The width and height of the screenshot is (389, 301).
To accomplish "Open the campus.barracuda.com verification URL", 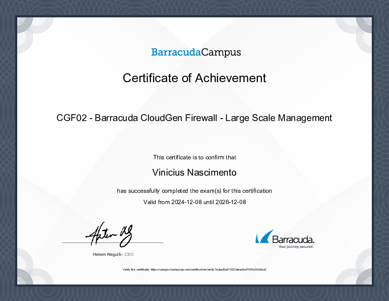I will tap(208, 270).
